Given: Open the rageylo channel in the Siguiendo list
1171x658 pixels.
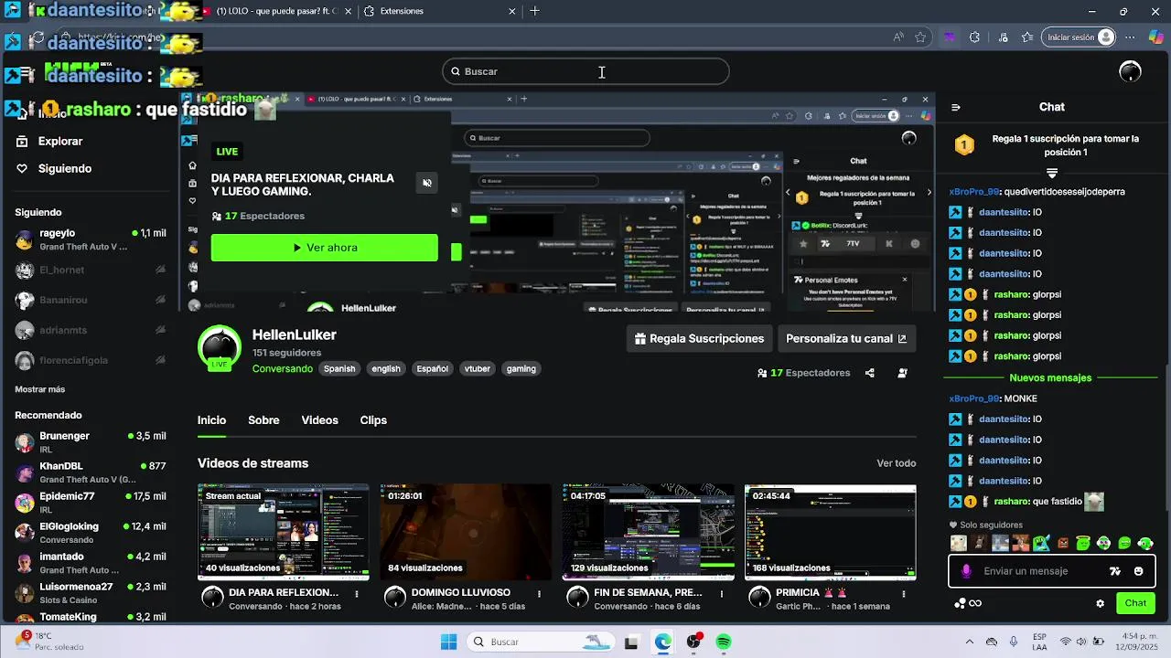Looking at the screenshot, I should (x=91, y=239).
